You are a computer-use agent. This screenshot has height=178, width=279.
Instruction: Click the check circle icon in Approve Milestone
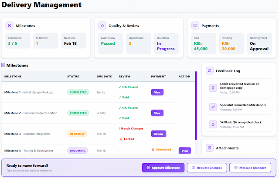tap(148, 168)
